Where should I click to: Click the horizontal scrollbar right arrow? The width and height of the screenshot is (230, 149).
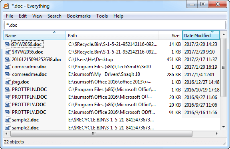(217, 133)
